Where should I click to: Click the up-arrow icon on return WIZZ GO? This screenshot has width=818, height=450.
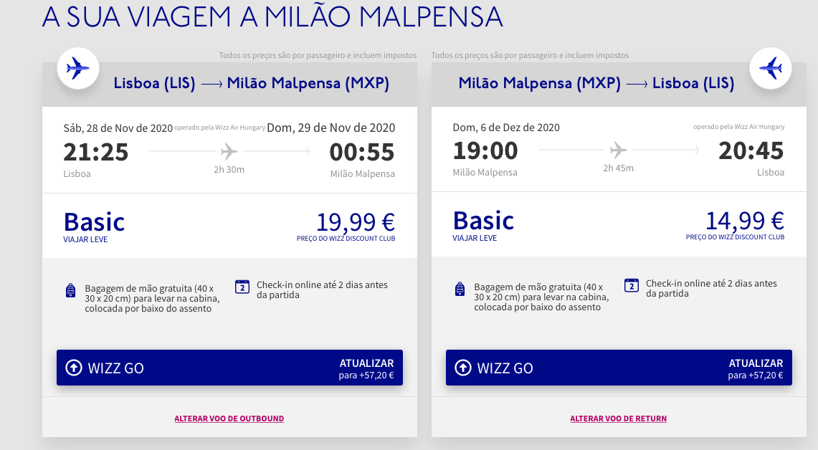(x=462, y=368)
